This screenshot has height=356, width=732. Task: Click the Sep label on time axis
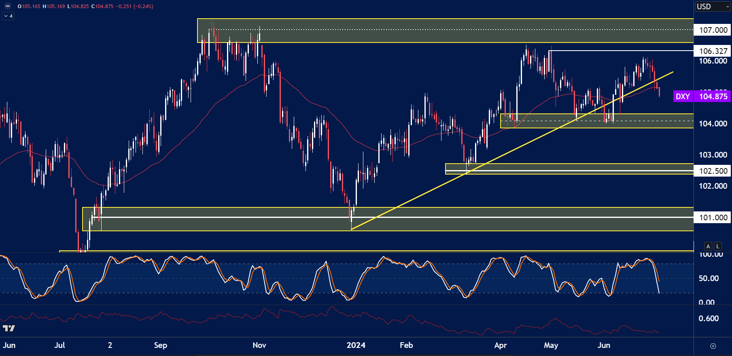(x=161, y=345)
